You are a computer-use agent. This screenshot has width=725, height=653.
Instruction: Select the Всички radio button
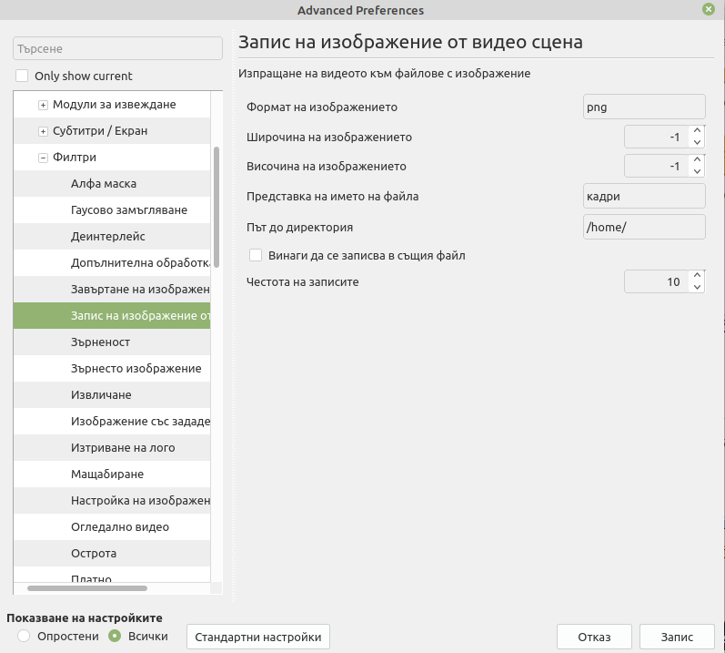pyautogui.click(x=115, y=637)
